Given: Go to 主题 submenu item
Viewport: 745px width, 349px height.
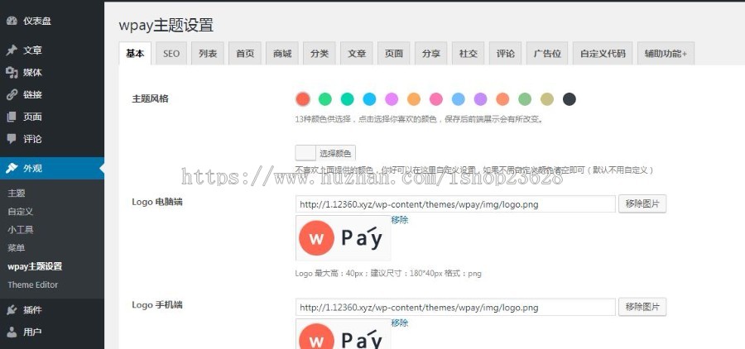Looking at the screenshot, I should coord(17,194).
